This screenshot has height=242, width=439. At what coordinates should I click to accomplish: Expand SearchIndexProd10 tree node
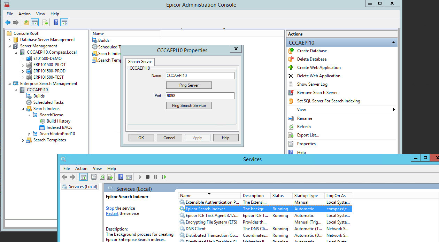[30, 134]
